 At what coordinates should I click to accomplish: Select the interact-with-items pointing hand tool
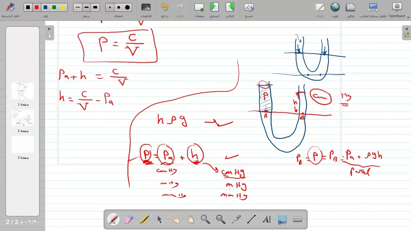click(175, 219)
